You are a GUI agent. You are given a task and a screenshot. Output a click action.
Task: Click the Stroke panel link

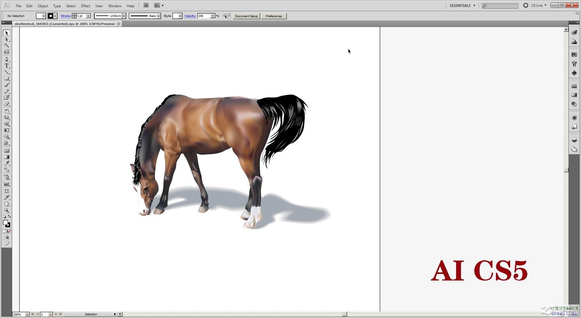click(66, 16)
